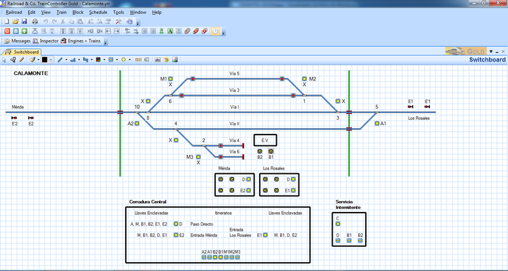Click the abc text label tool

(x=157, y=60)
